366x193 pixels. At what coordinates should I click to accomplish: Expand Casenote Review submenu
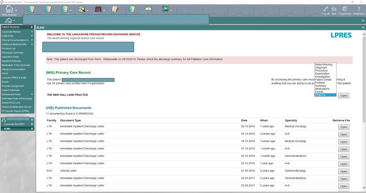tap(32, 32)
